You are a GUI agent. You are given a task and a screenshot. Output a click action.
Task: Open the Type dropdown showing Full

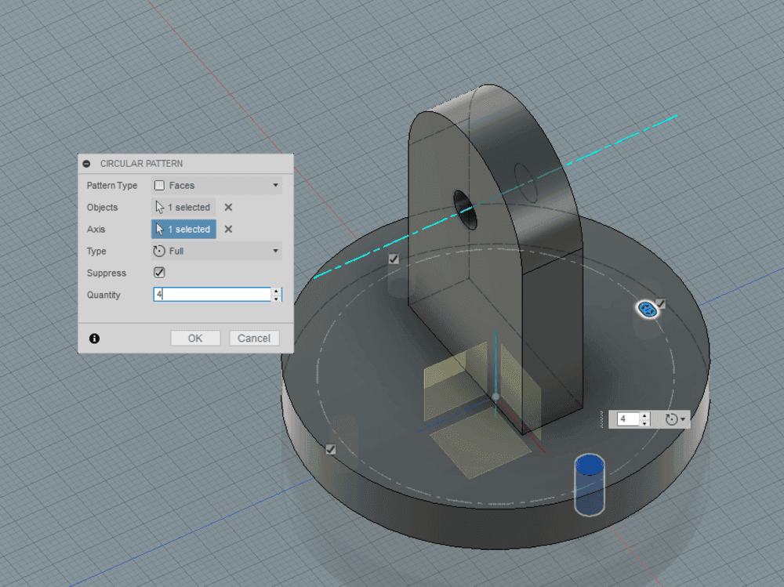point(216,252)
